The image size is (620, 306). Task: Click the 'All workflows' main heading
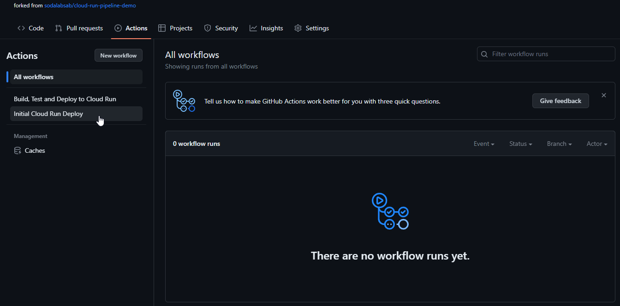tap(192, 55)
